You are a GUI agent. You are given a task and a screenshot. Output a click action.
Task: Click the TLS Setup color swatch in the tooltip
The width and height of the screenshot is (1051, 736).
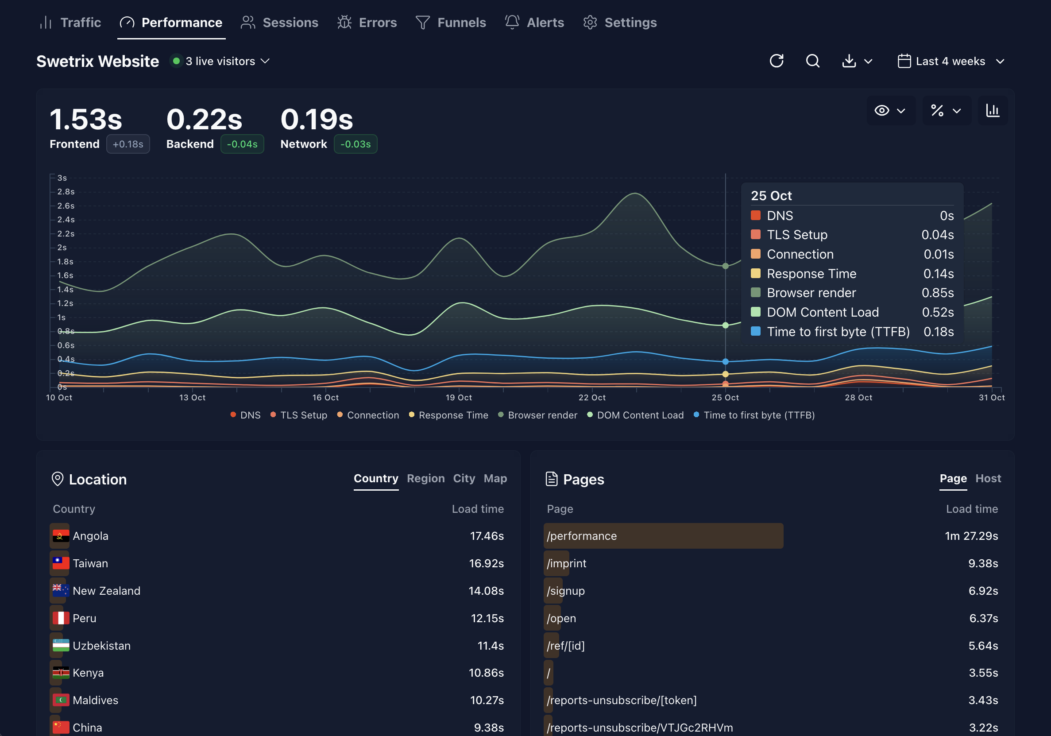(x=756, y=235)
